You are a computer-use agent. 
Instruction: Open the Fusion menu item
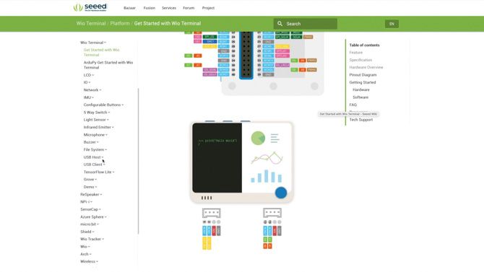coord(150,8)
